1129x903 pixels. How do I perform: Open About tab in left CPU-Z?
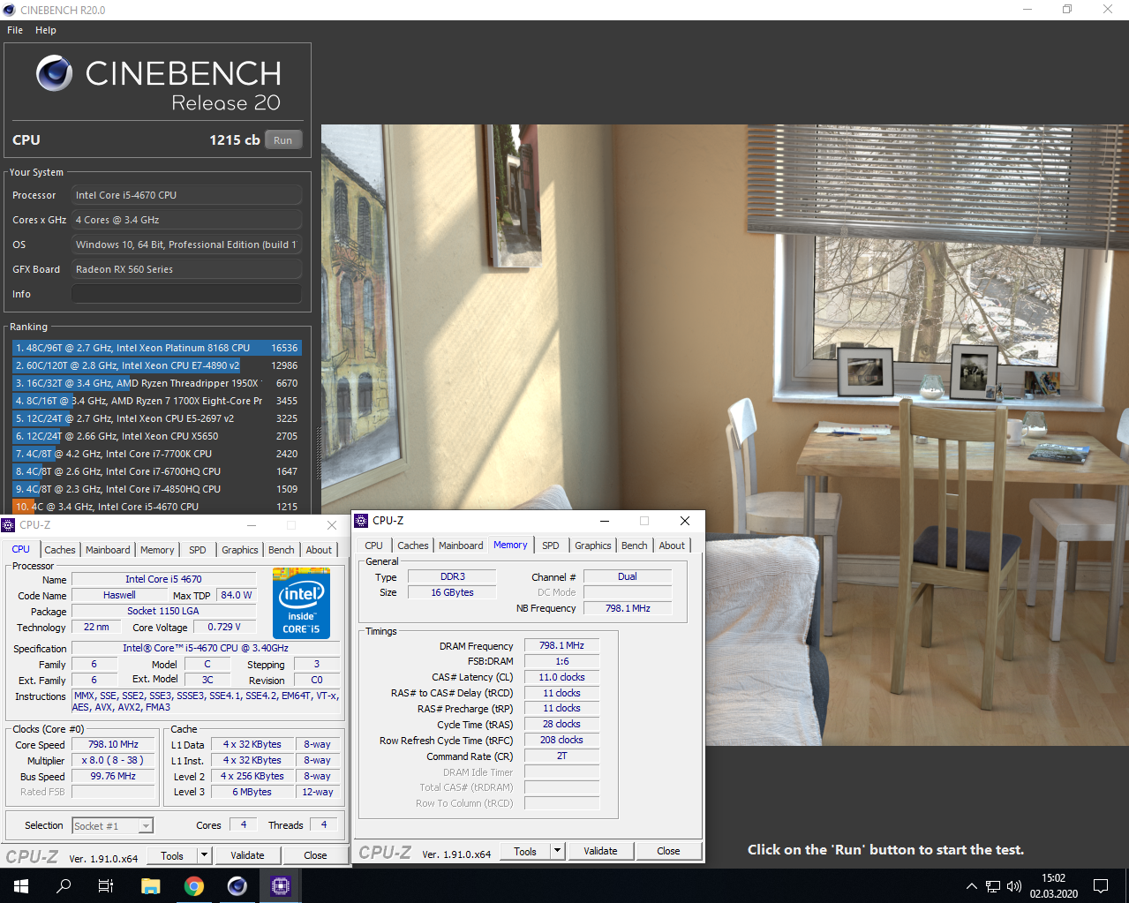319,550
